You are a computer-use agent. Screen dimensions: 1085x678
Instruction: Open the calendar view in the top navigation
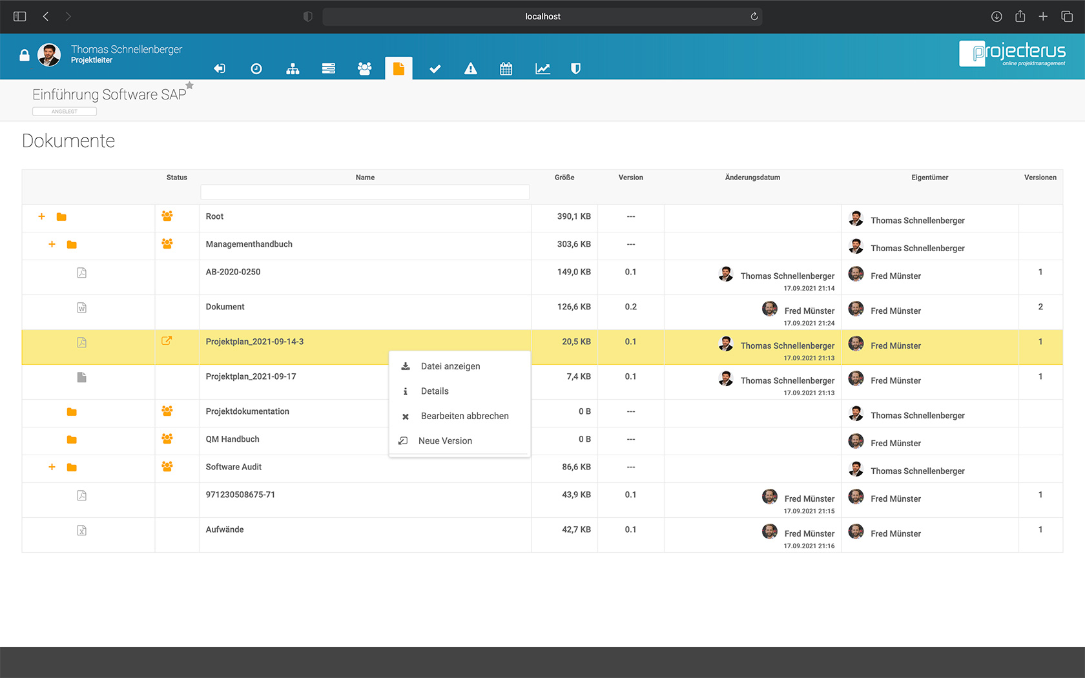(x=506, y=68)
